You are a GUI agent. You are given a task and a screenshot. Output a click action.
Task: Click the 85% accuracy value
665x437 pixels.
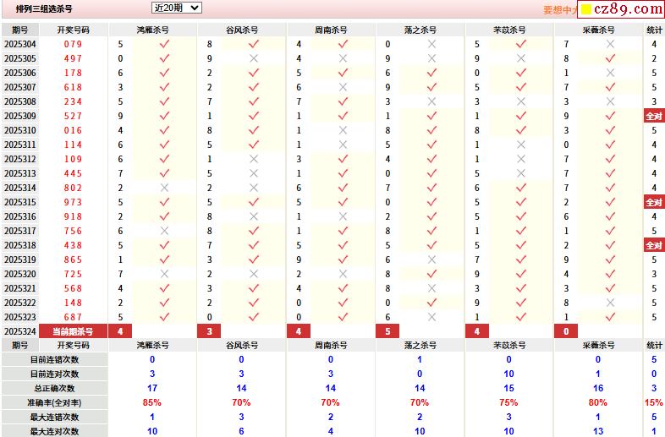pos(151,402)
